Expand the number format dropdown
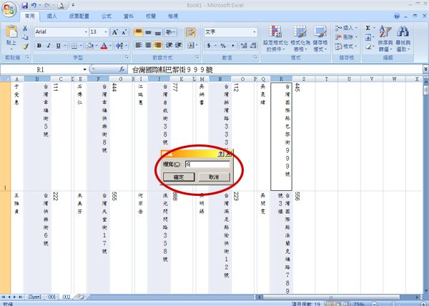 pos(255,32)
